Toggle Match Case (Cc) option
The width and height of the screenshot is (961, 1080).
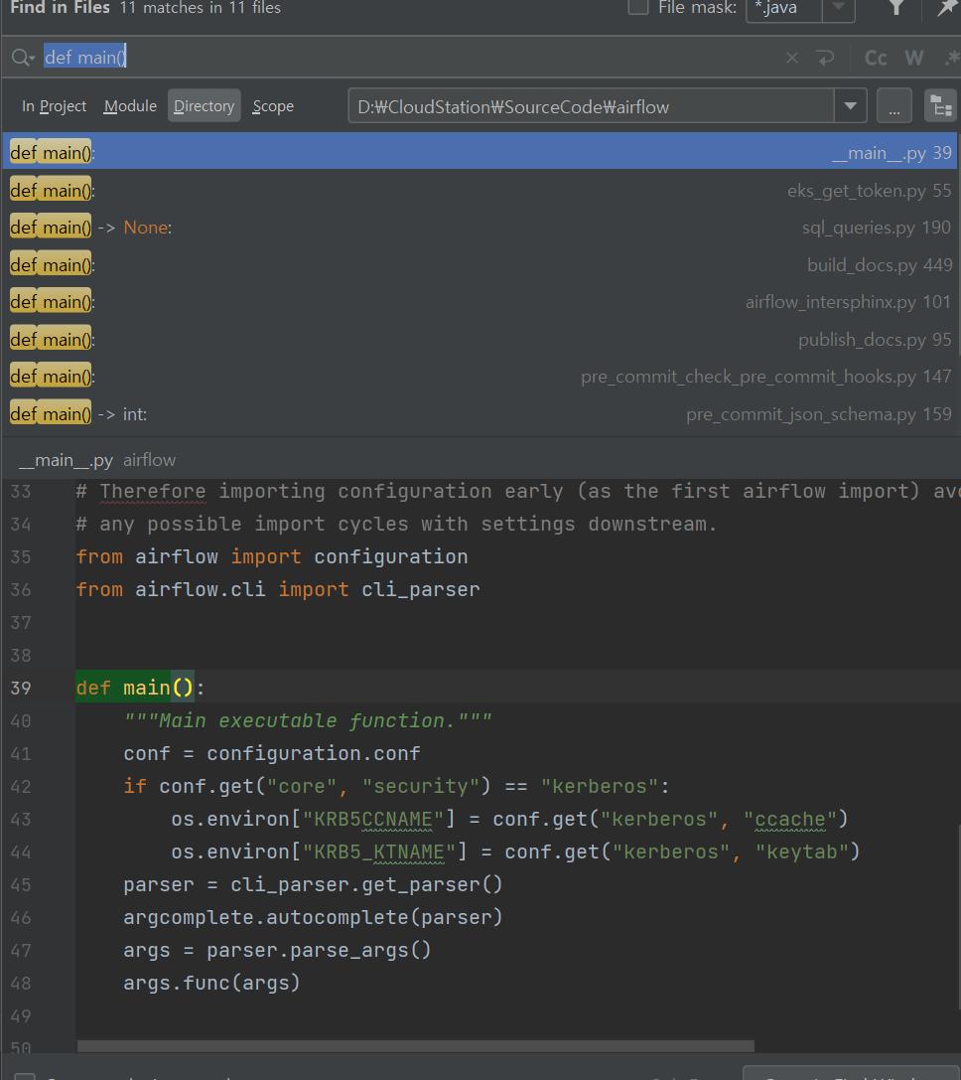(876, 58)
